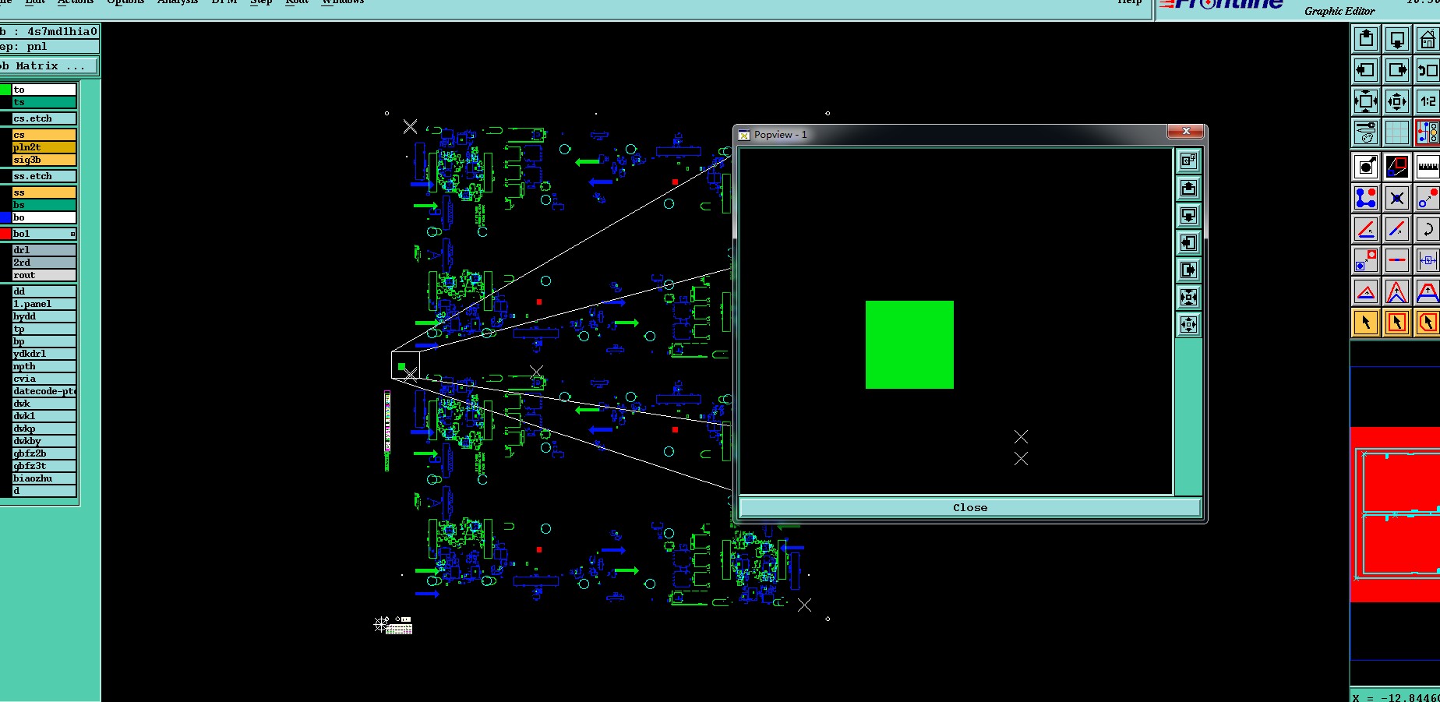Pan right inside the Popview window
The image size is (1440, 702).
point(1188,270)
